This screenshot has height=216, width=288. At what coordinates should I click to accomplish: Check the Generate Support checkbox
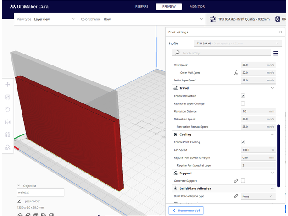[243, 181]
